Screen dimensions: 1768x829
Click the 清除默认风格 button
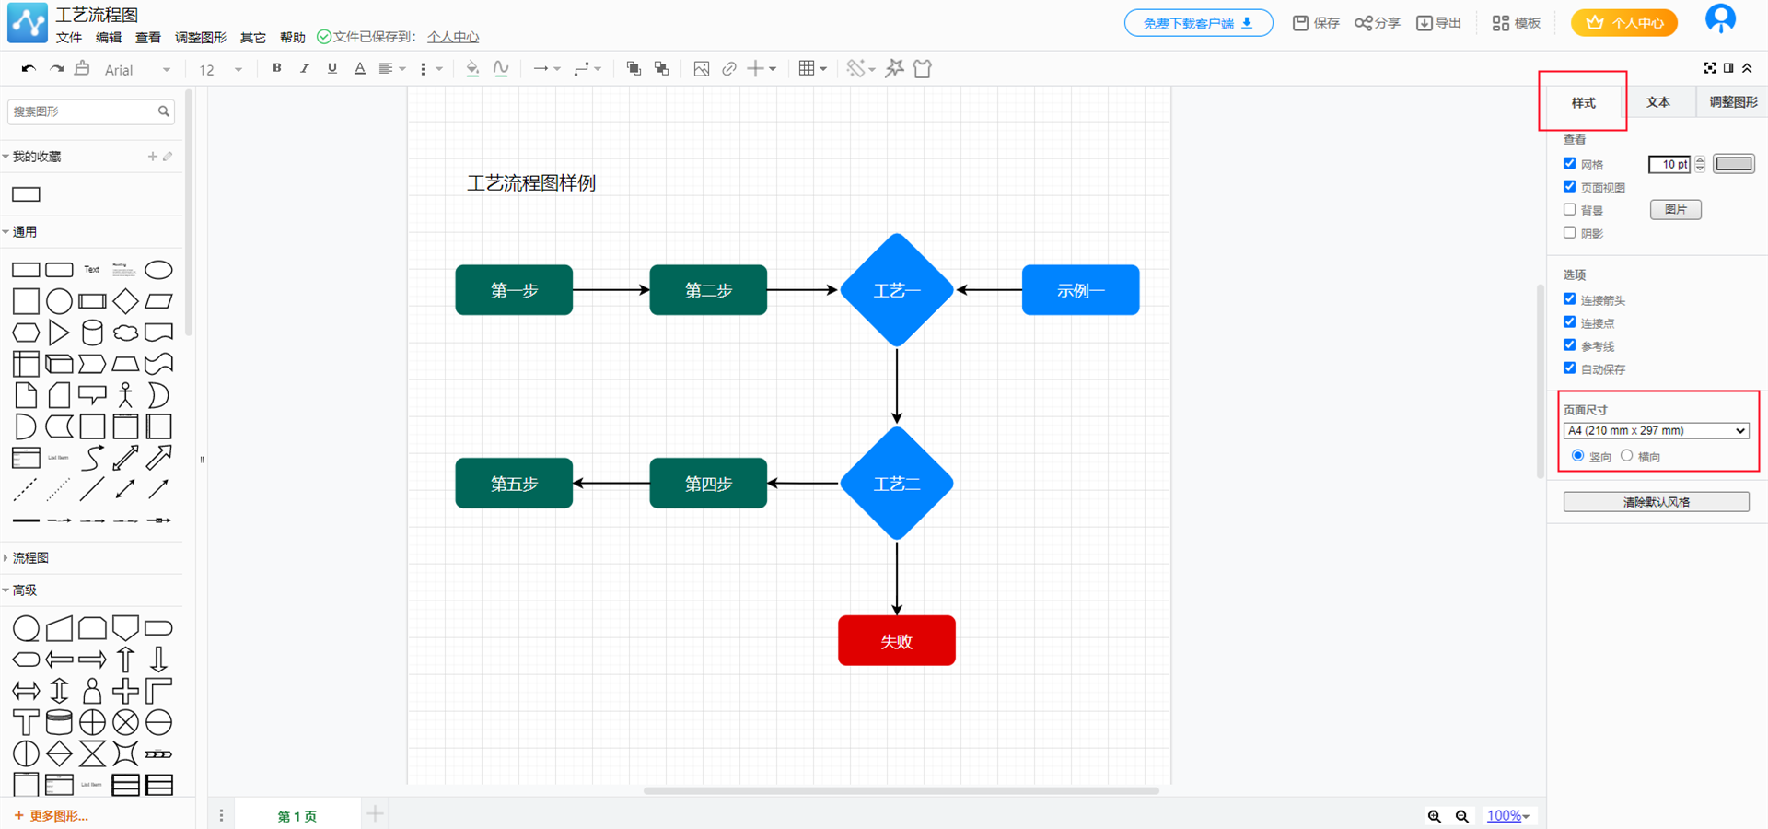pos(1656,502)
